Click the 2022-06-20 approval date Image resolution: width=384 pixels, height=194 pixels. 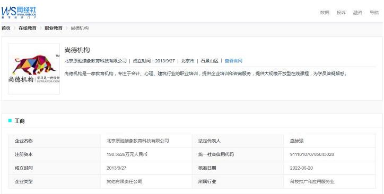301,168
